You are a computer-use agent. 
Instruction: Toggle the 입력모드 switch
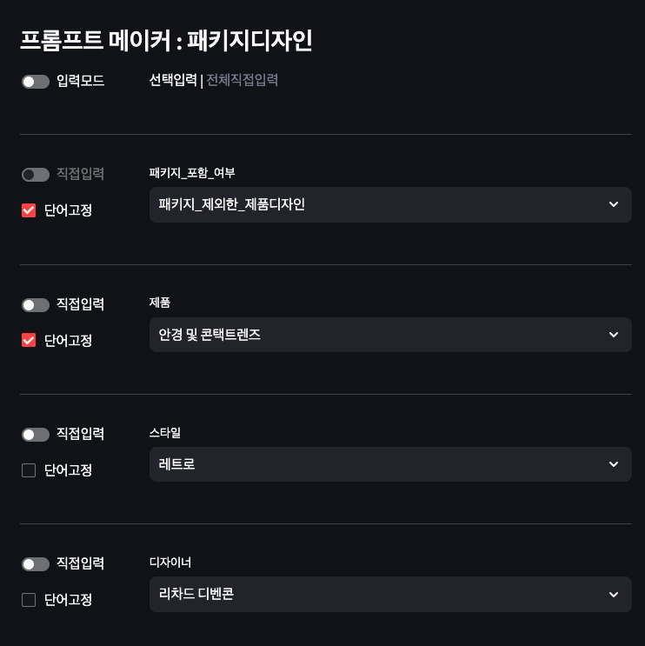coord(36,82)
